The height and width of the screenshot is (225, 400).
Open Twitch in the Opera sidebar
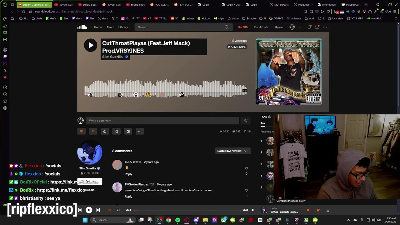tap(5, 57)
